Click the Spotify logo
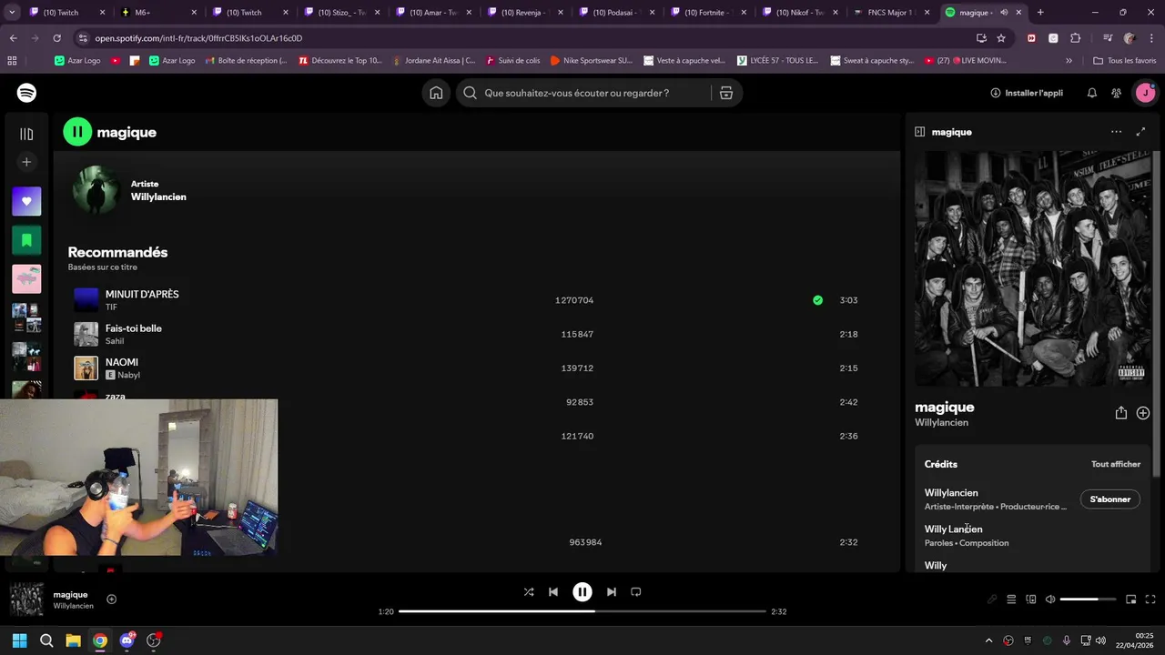 pos(26,93)
